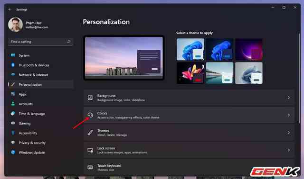Click the Privacy & security shield icon
The width and height of the screenshot is (304, 179).
(13, 143)
